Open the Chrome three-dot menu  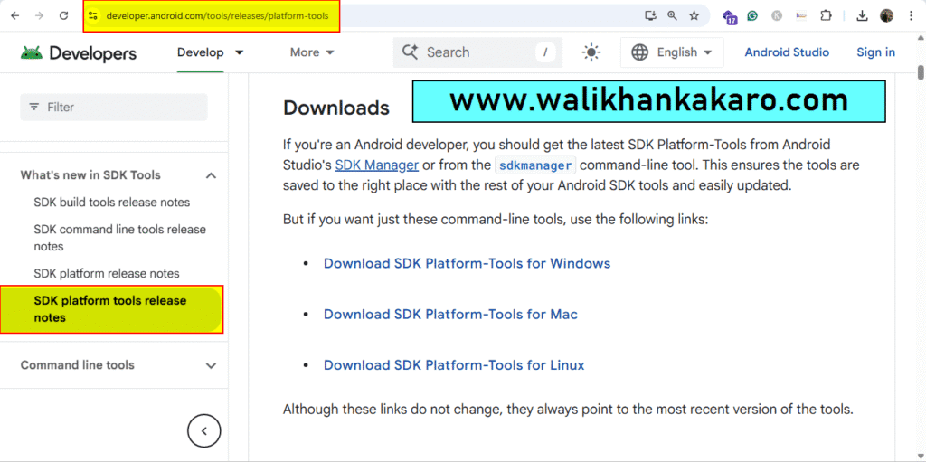(912, 16)
